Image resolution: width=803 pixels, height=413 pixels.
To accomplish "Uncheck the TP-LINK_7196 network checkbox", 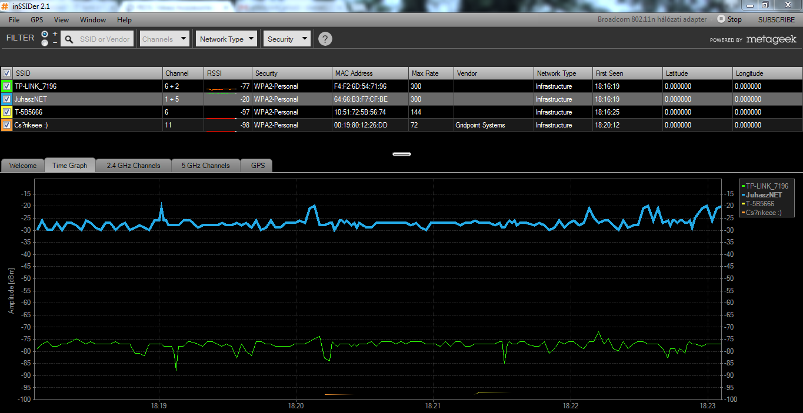I will tap(6, 86).
